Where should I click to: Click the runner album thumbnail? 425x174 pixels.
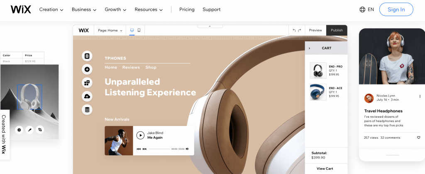[119, 141]
